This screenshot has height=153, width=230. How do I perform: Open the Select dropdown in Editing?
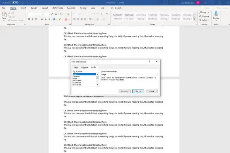click(204, 20)
